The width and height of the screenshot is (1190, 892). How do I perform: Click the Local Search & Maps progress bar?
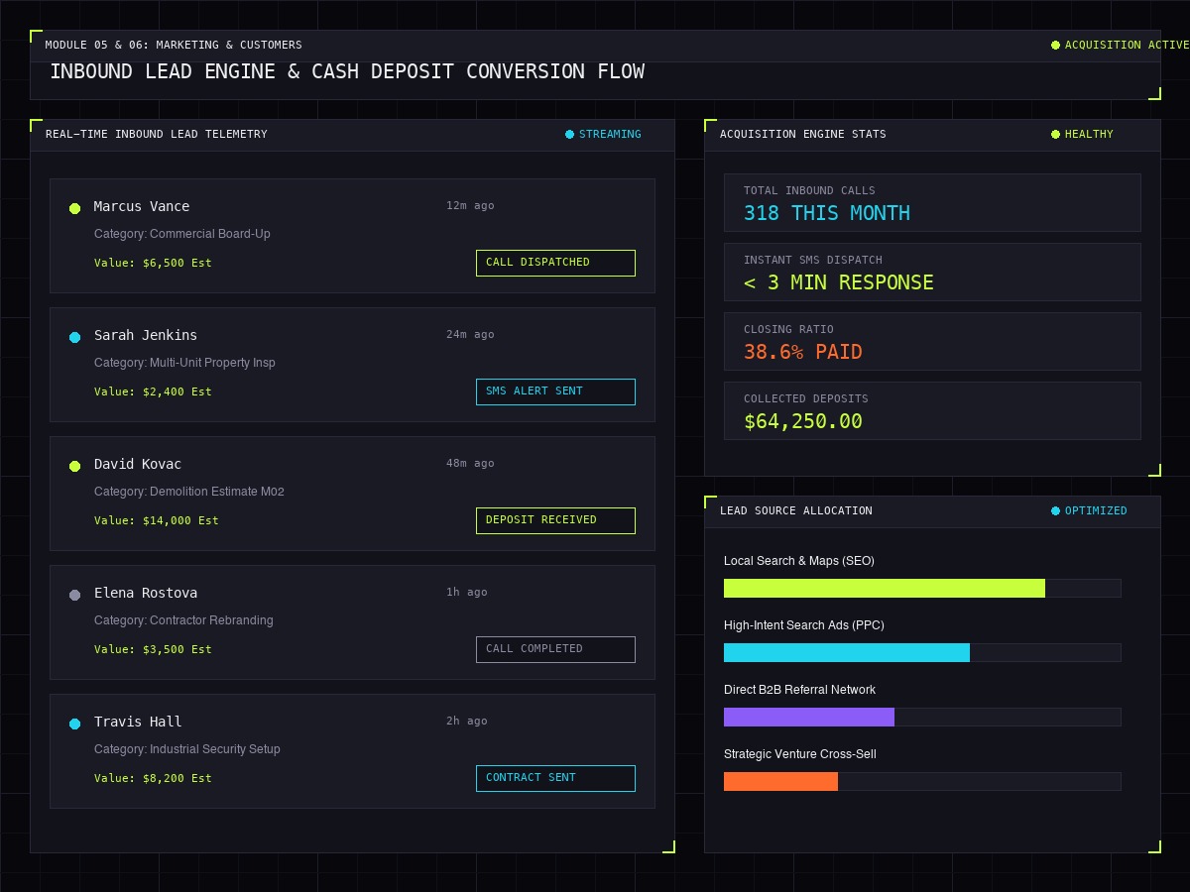click(x=922, y=588)
